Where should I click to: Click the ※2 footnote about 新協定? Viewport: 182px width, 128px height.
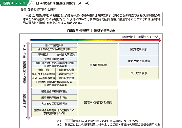[108, 125]
